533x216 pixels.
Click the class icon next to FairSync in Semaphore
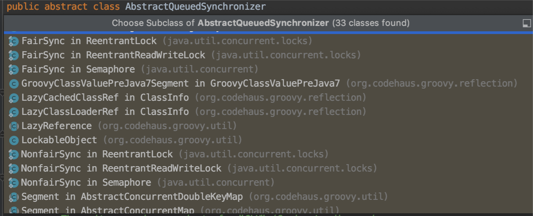tap(13, 69)
